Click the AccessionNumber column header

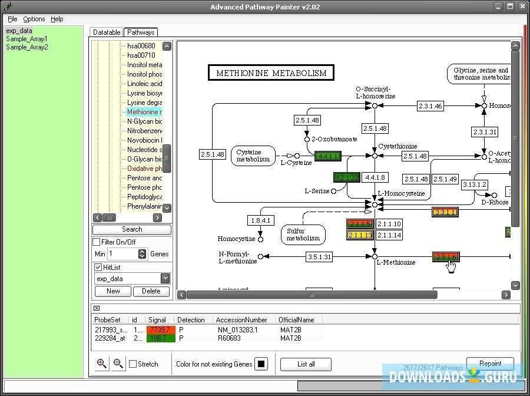(x=244, y=320)
